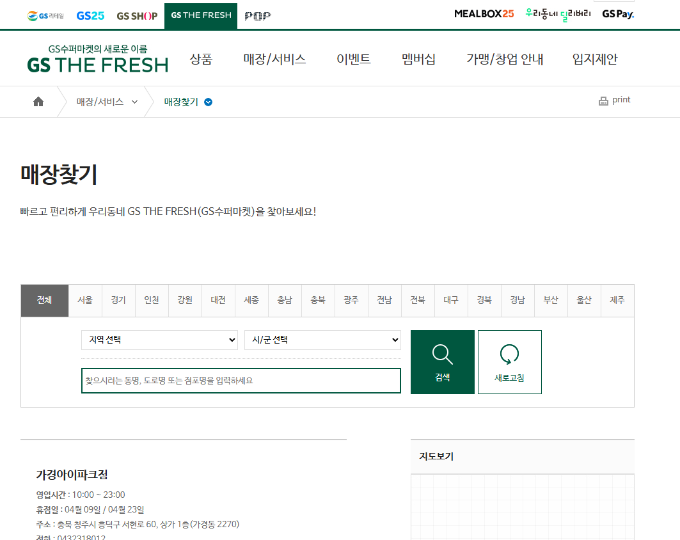Click the 영업시간 10:00 ~ 23:00 text

[x=81, y=495]
